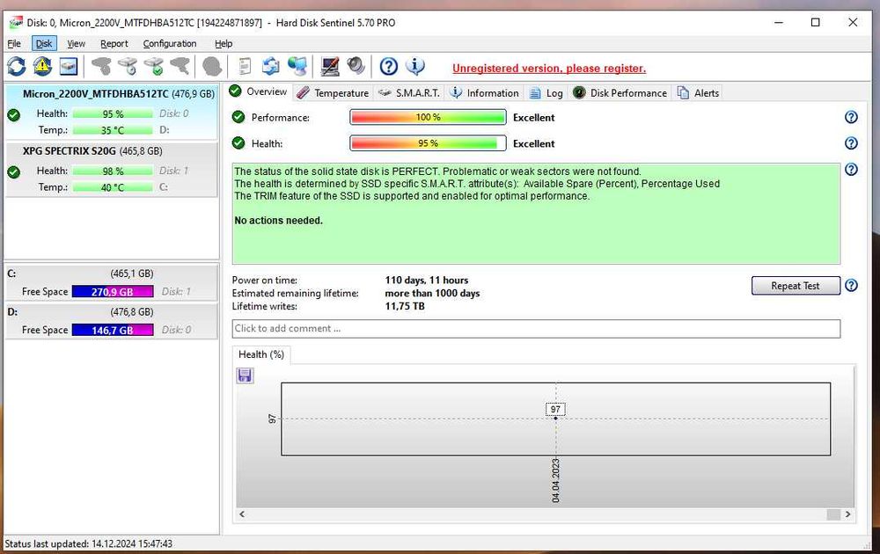
Task: Click the gray head silhouette toolbar icon
Action: point(212,67)
